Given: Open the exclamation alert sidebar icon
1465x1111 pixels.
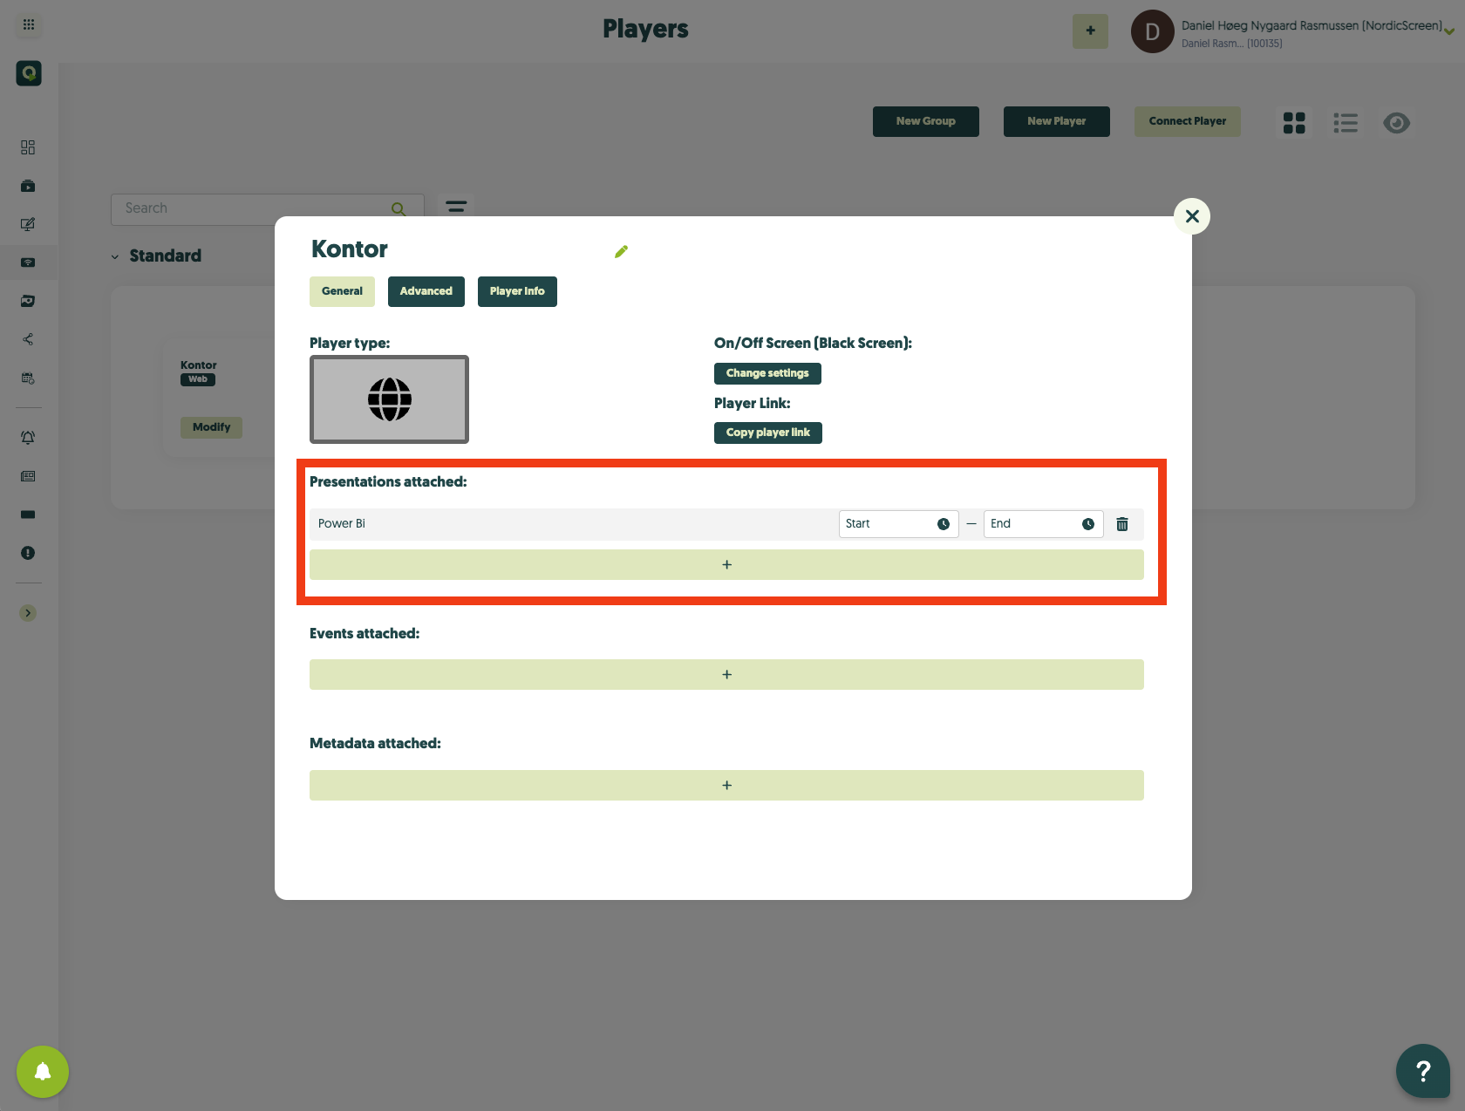Looking at the screenshot, I should 28,553.
